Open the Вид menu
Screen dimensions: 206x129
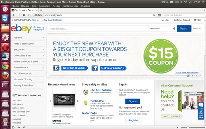[34, 6]
